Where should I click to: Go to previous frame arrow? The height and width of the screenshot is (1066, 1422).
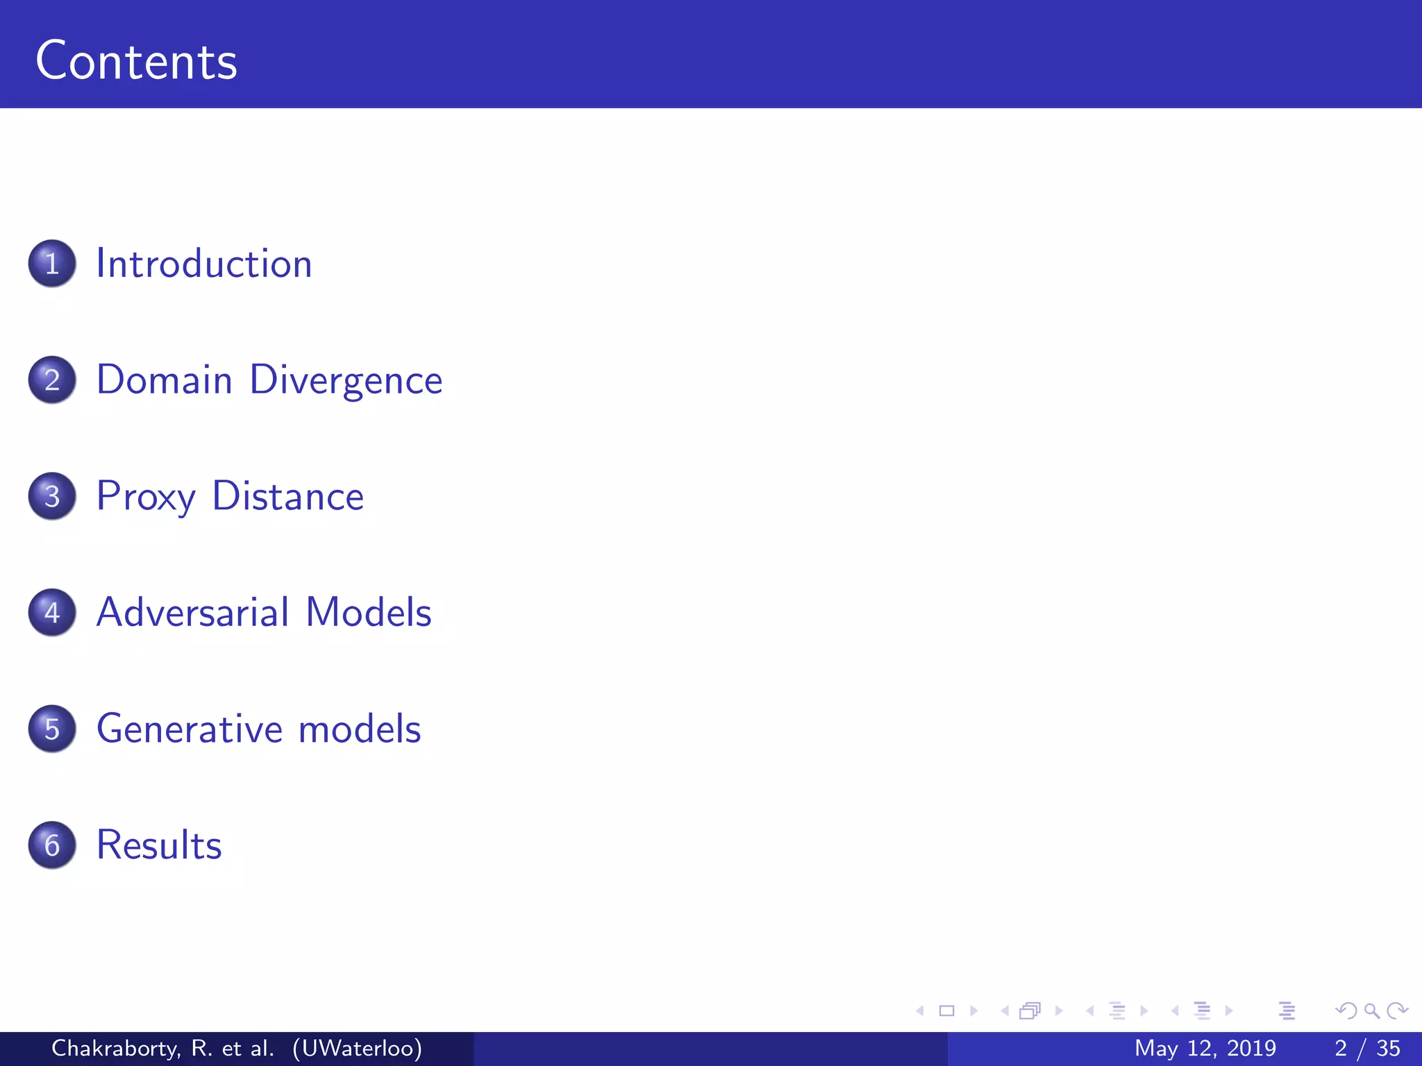[x=1005, y=1011]
